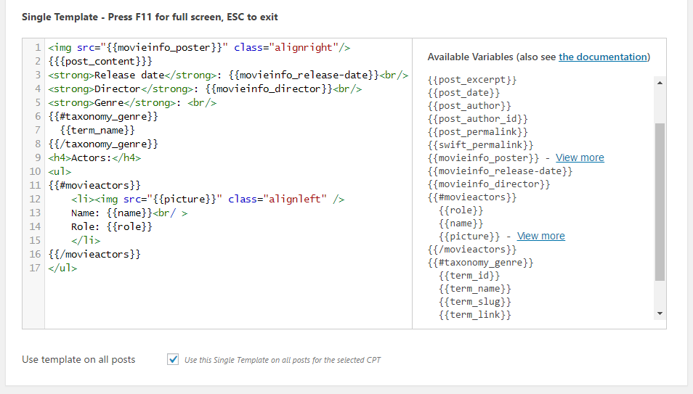Click line number 17 in editor gutter
693x394 pixels.
pyautogui.click(x=35, y=268)
